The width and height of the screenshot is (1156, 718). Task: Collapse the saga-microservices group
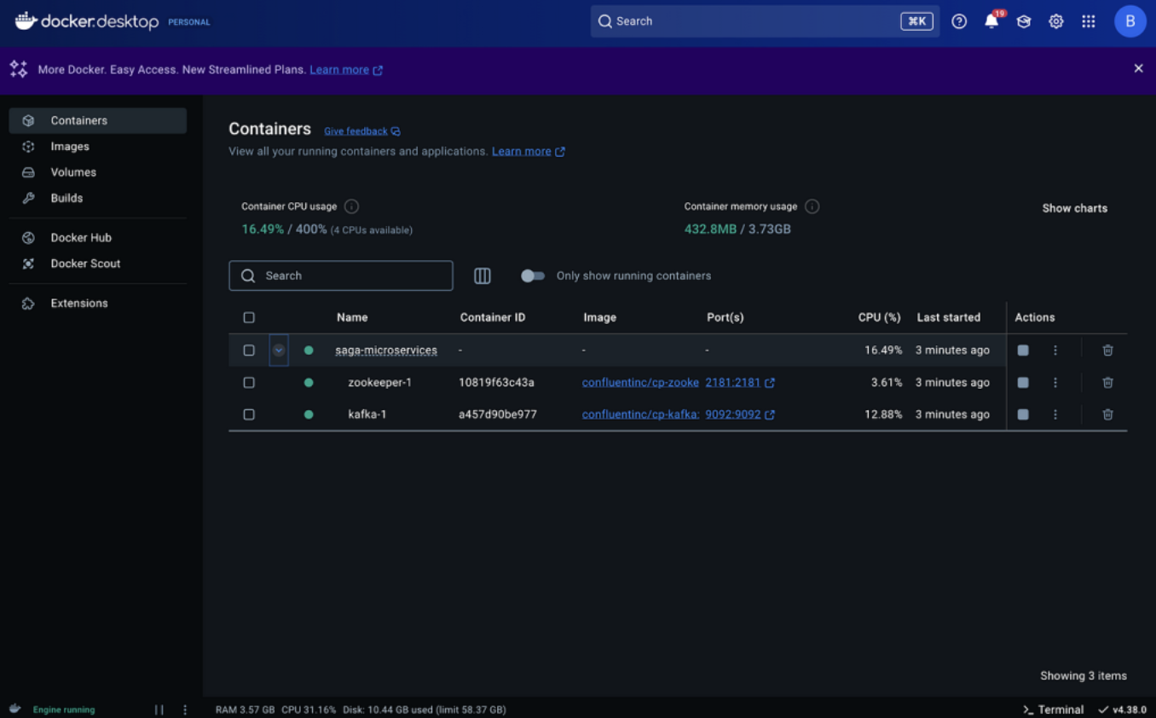[x=279, y=350]
